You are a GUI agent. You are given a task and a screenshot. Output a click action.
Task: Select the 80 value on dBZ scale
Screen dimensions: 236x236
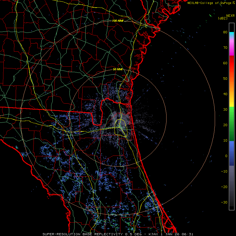coord(225,32)
